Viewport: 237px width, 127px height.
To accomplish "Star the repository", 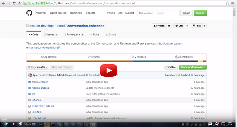I will 179,26.
